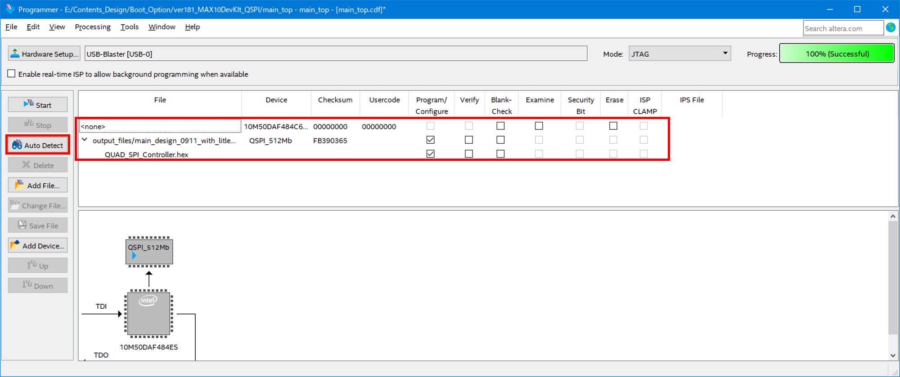Click the vertical scrollbar in chain diagram

pyautogui.click(x=893, y=279)
